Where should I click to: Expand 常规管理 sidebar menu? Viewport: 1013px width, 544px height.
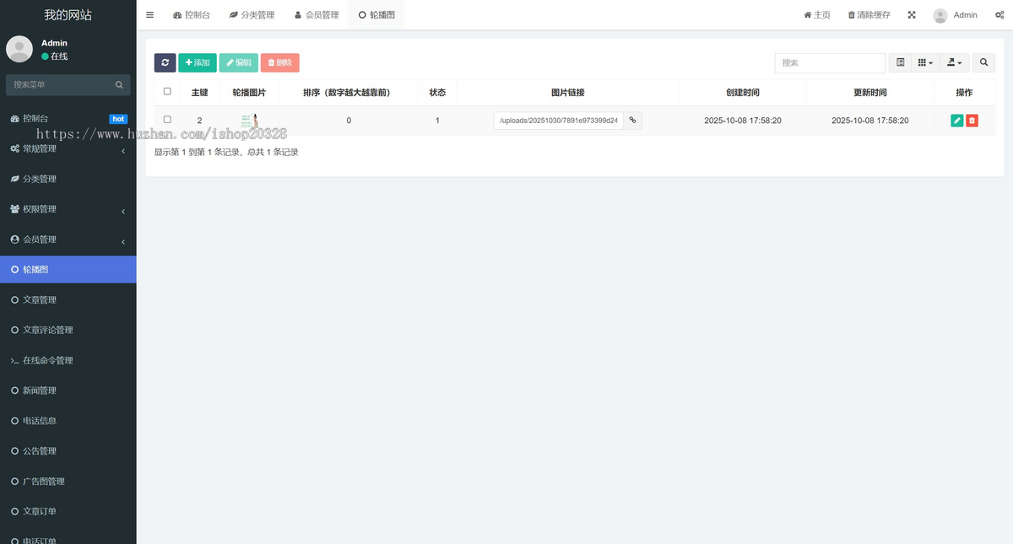[x=68, y=149]
